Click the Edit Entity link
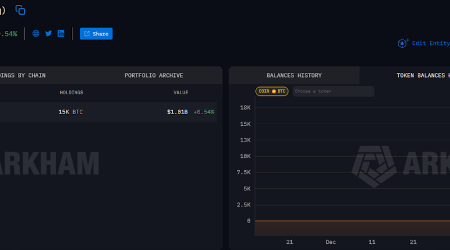This screenshot has height=250, width=450. [x=430, y=43]
